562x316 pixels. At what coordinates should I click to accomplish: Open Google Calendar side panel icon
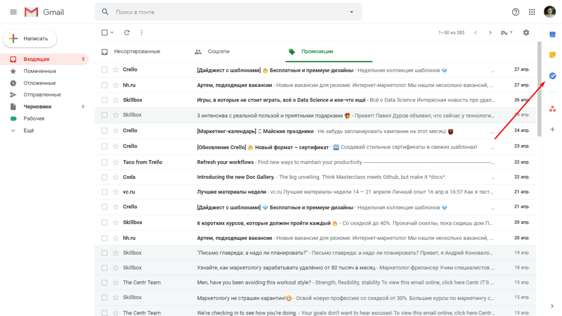pos(552,34)
